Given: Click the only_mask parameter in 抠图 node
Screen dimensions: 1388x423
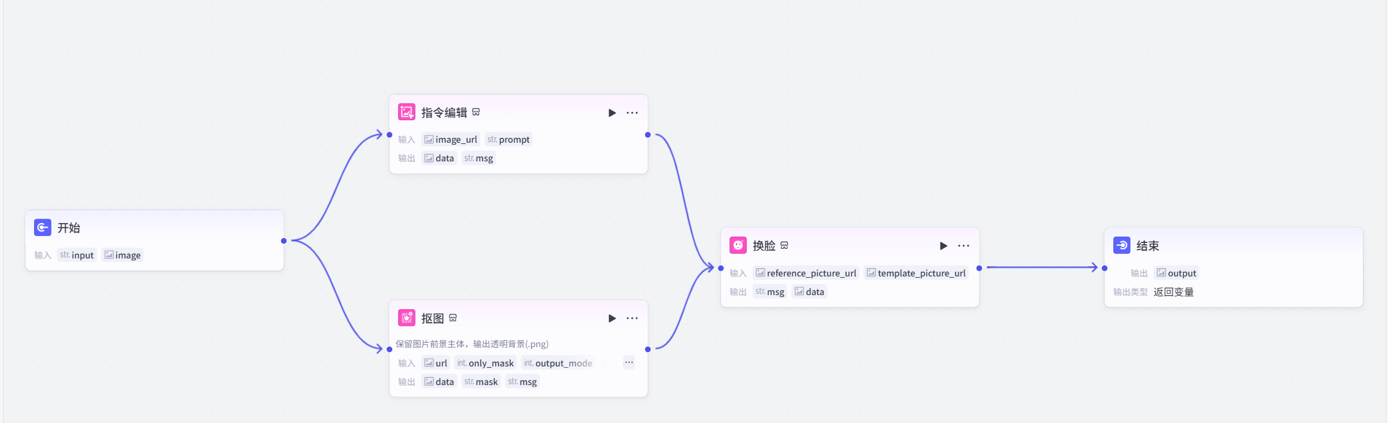Looking at the screenshot, I should (x=486, y=363).
